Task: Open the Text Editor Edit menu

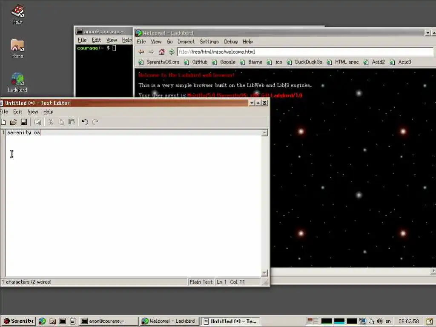Action: pos(17,112)
